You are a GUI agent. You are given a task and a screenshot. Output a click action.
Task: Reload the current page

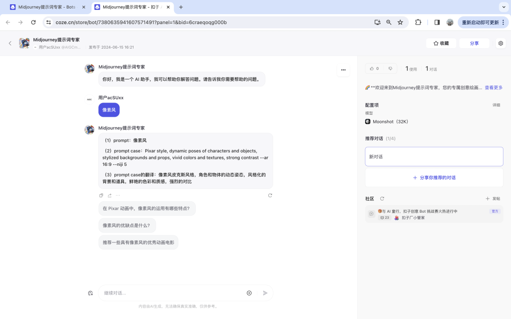pos(33,22)
